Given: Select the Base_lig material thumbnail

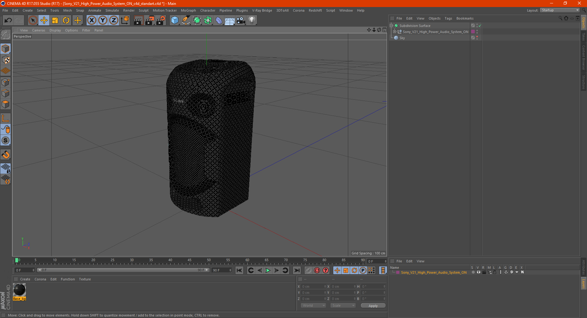Looking at the screenshot, I should [19, 290].
